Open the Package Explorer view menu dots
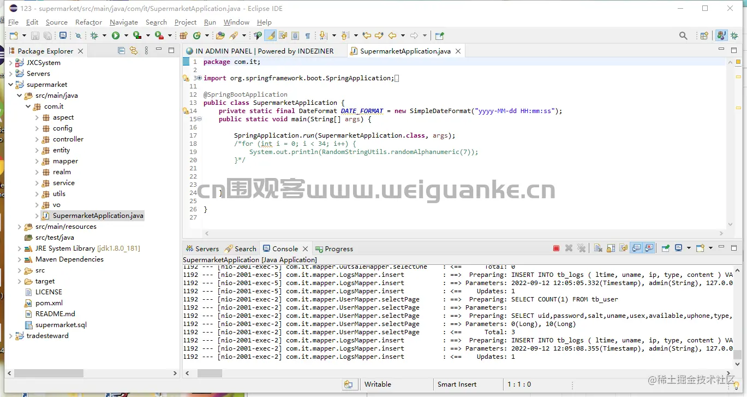This screenshot has height=397, width=747. coord(146,51)
